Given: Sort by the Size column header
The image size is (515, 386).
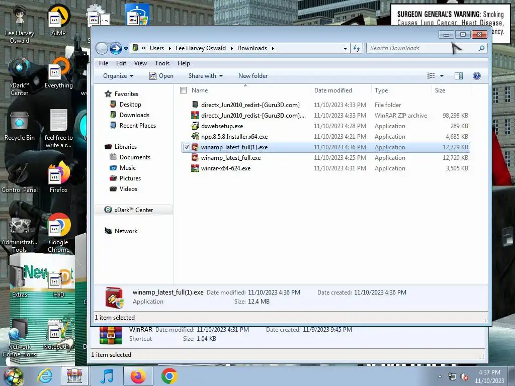Looking at the screenshot, I should (440, 90).
